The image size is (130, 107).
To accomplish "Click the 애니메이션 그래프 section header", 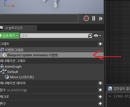I will point(52,61).
